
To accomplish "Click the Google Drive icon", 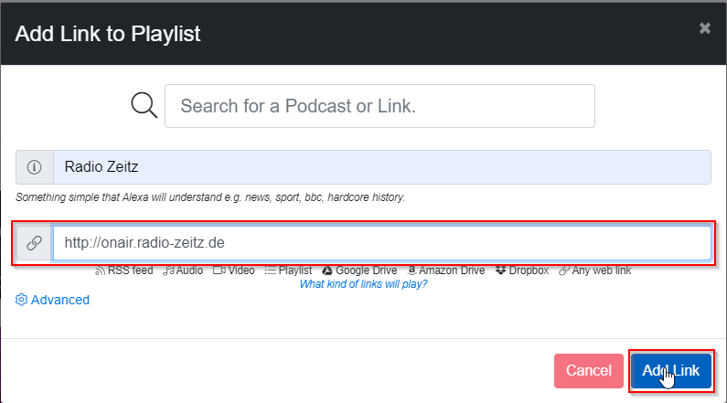I will (x=327, y=270).
